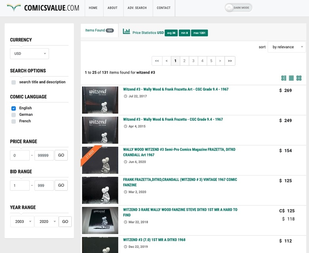Image resolution: width=309 pixels, height=253 pixels.
Task: Check the German language checkbox
Action: (13, 115)
